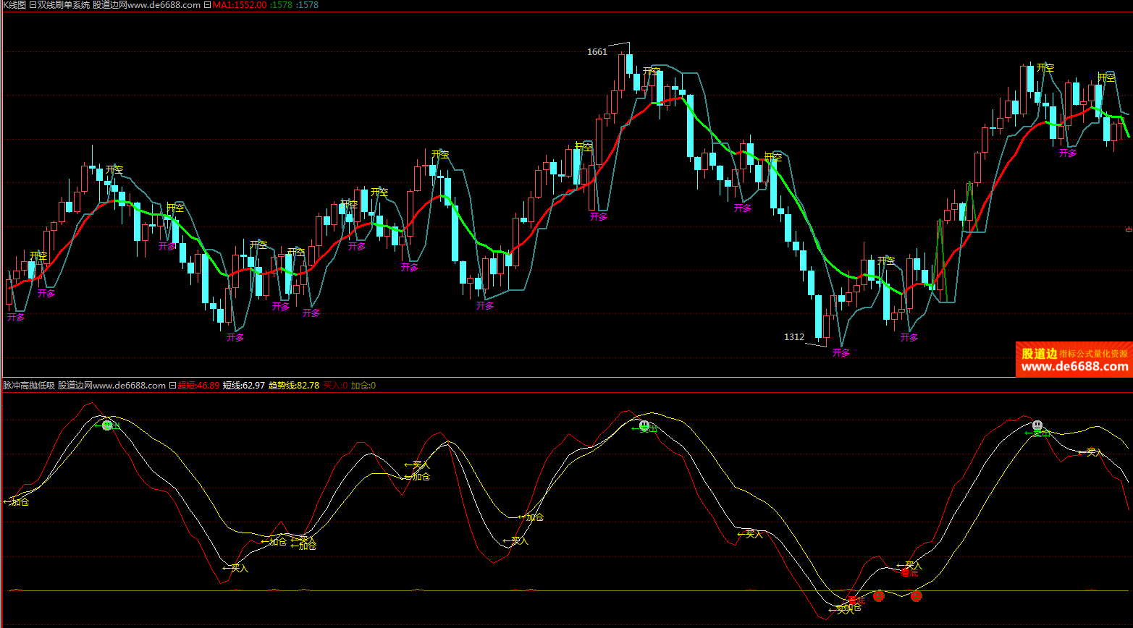Click the second red crying-face bottom signal icon

[x=917, y=596]
